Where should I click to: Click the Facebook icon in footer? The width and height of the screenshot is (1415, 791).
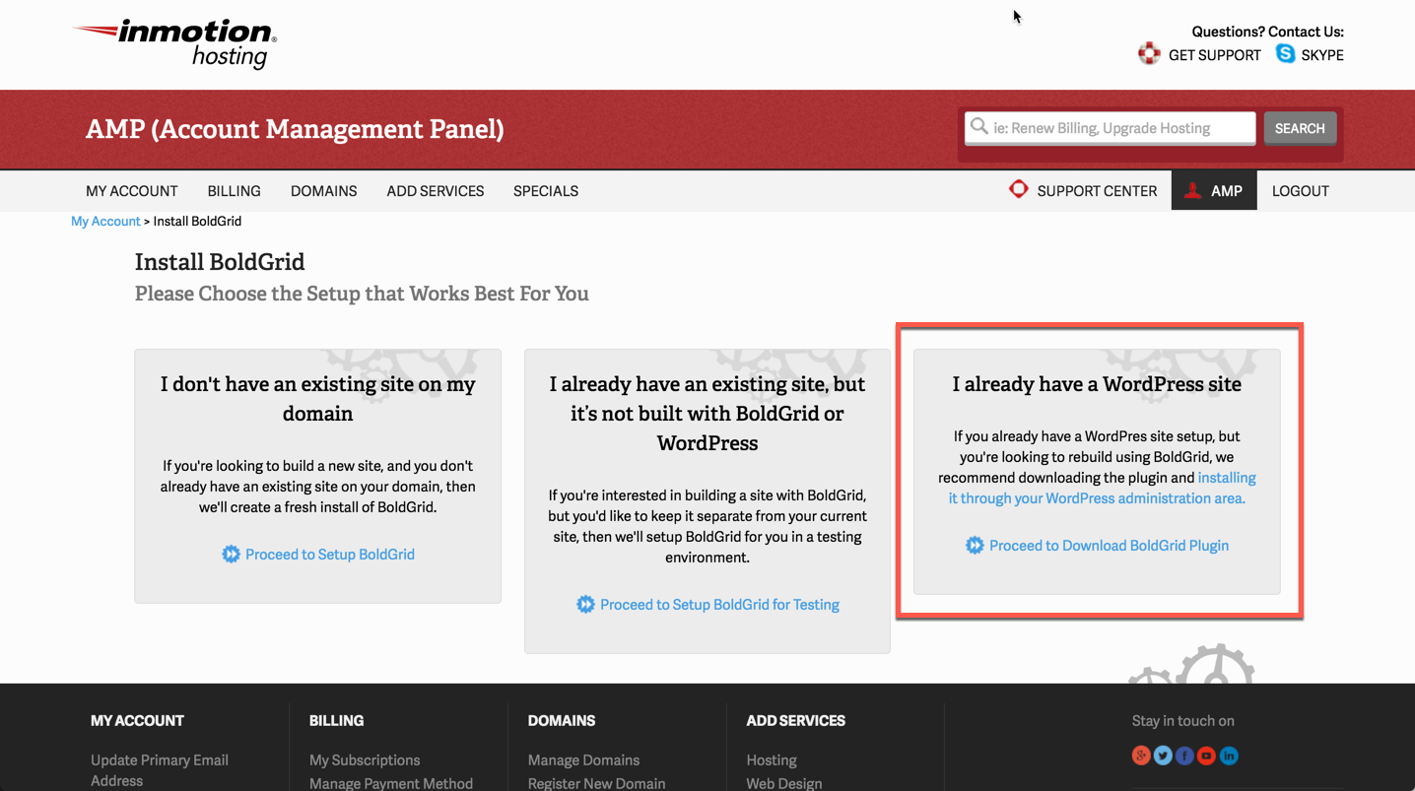(1184, 756)
